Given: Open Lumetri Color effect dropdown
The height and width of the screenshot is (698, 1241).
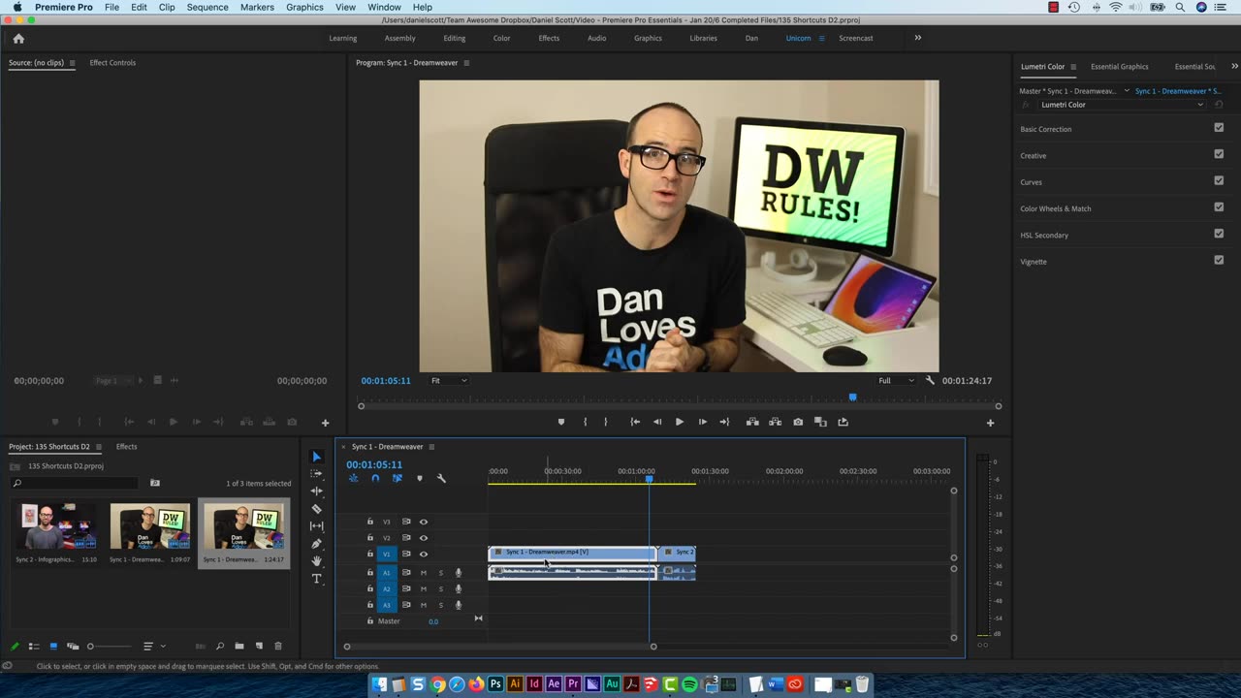Looking at the screenshot, I should pos(1122,105).
